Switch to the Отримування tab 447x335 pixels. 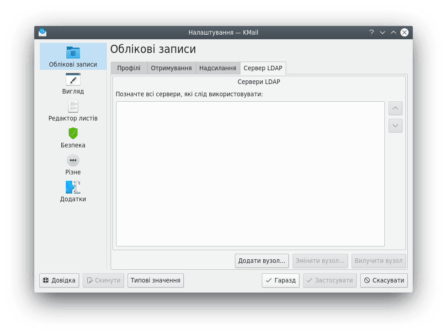(171, 68)
